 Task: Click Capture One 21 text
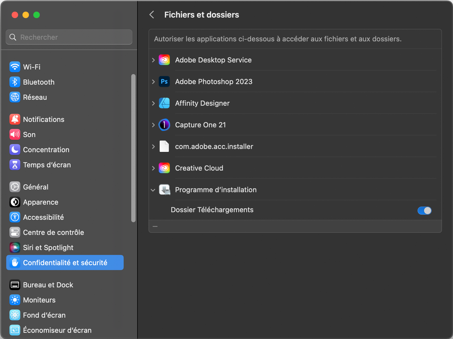point(200,125)
